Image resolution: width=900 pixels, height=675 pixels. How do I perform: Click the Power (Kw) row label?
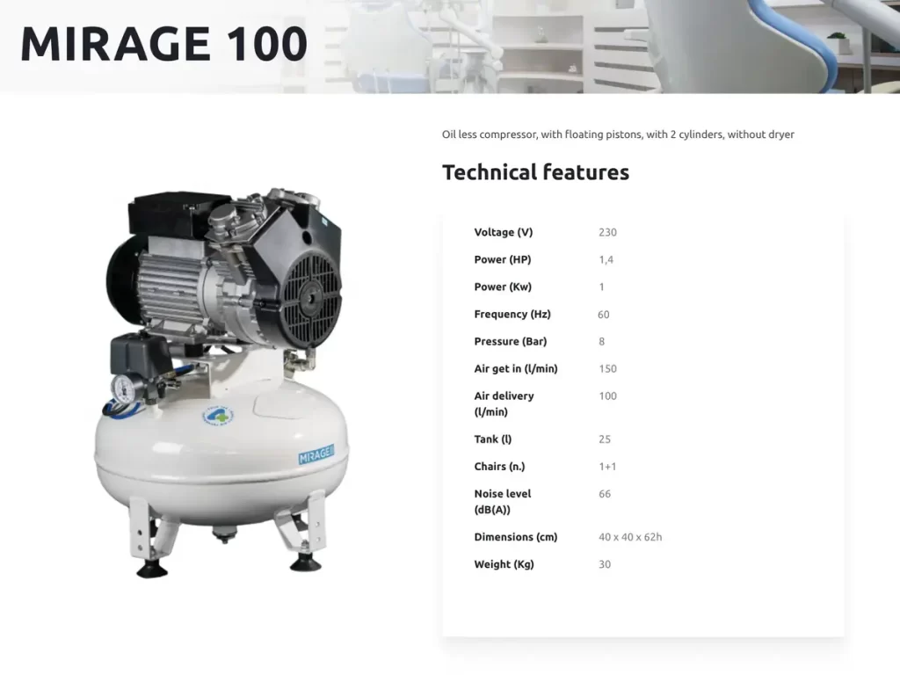tap(503, 287)
